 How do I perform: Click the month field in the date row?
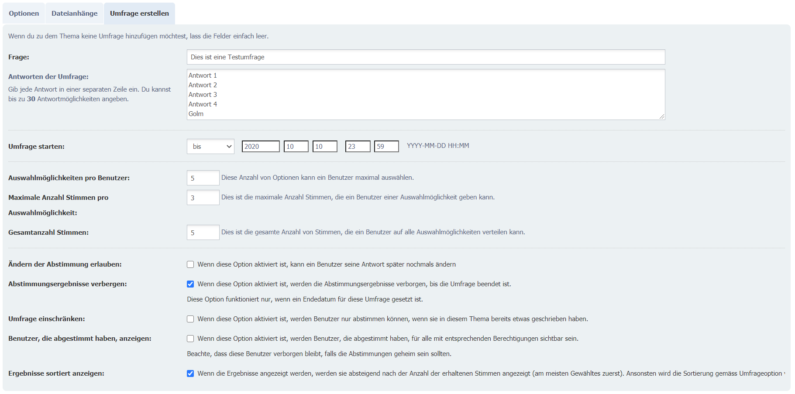tap(296, 147)
